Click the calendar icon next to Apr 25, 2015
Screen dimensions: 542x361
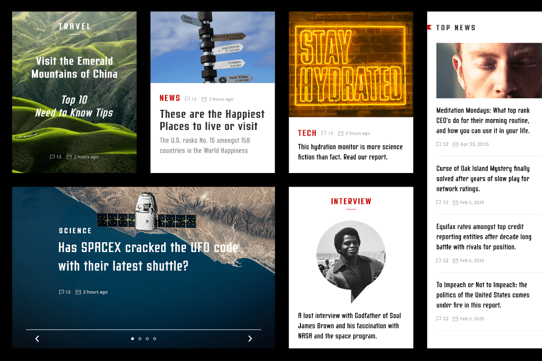pyautogui.click(x=456, y=144)
